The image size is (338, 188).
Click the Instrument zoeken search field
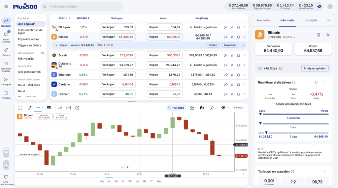82,7
